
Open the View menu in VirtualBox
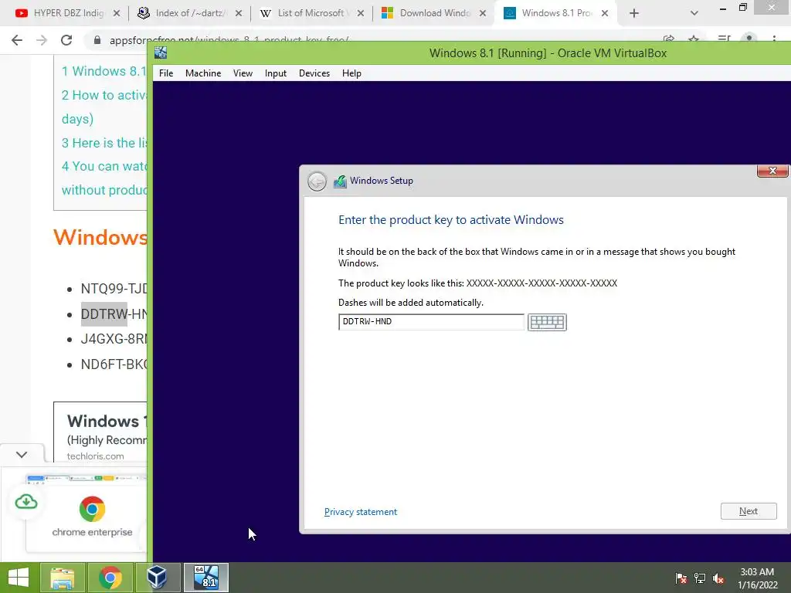click(x=243, y=73)
